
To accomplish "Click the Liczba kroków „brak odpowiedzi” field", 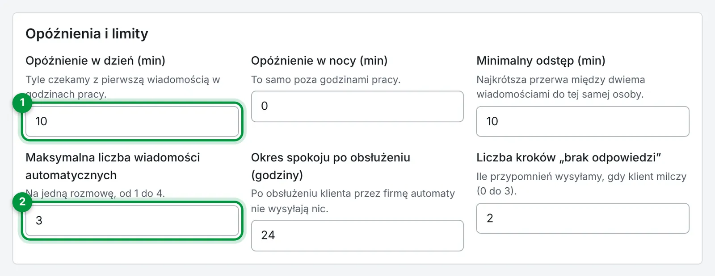I will tap(583, 218).
